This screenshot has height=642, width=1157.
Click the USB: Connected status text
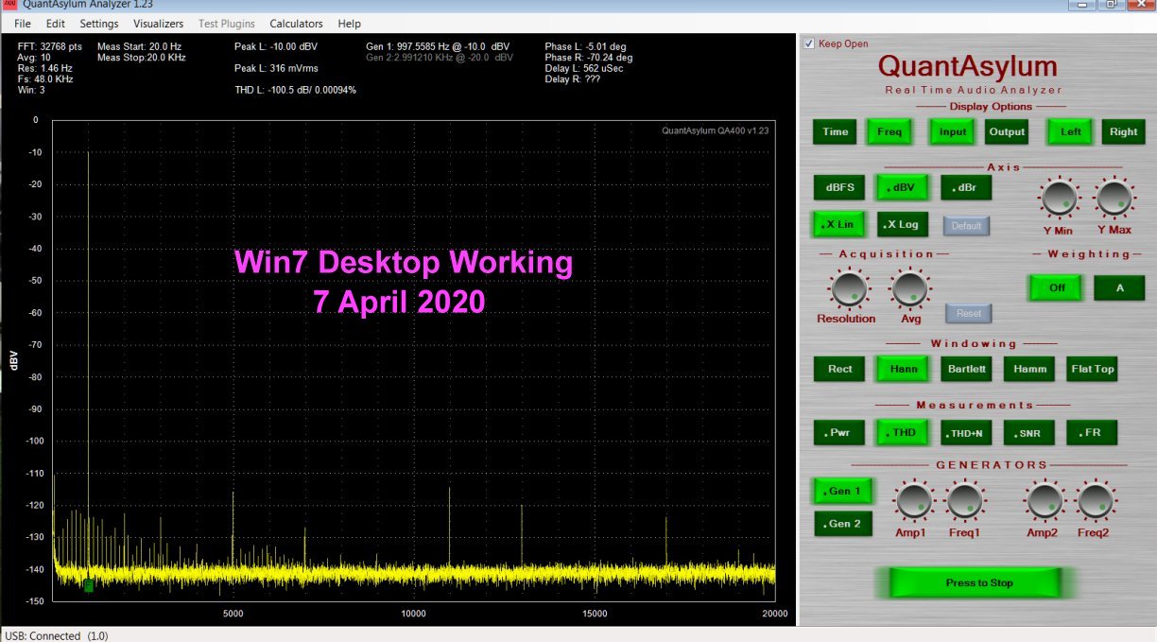click(x=57, y=635)
